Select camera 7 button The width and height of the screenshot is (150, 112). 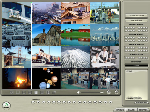64,102
